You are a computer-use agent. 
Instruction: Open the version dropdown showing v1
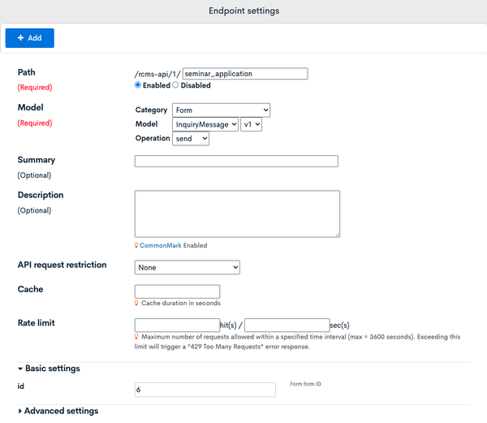point(252,124)
